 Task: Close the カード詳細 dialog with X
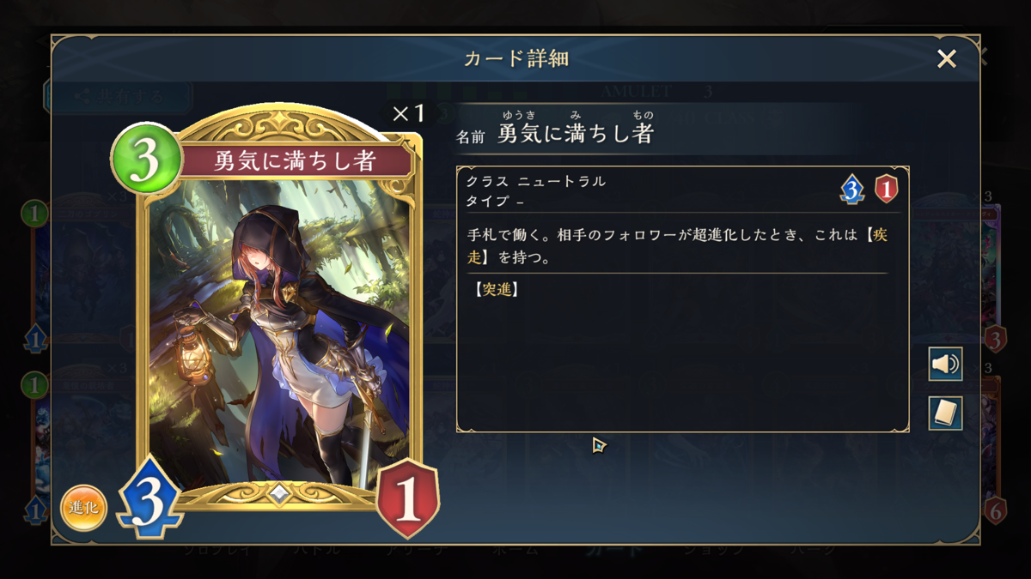pyautogui.click(x=947, y=58)
